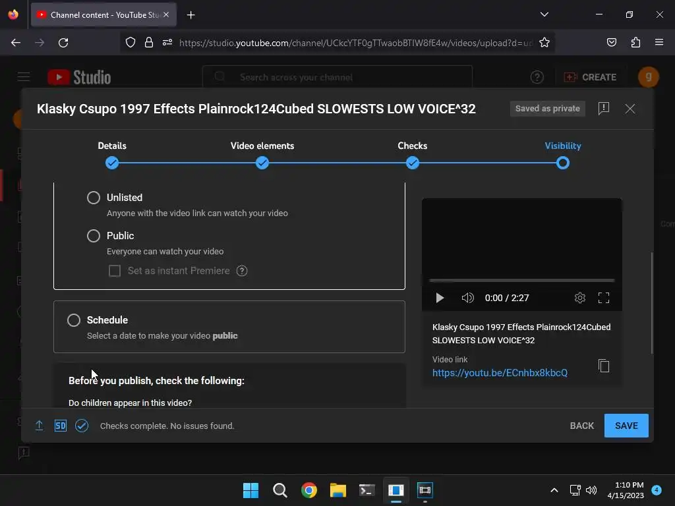The image size is (675, 506).
Task: Mute the preview player volume
Action: coord(467,298)
